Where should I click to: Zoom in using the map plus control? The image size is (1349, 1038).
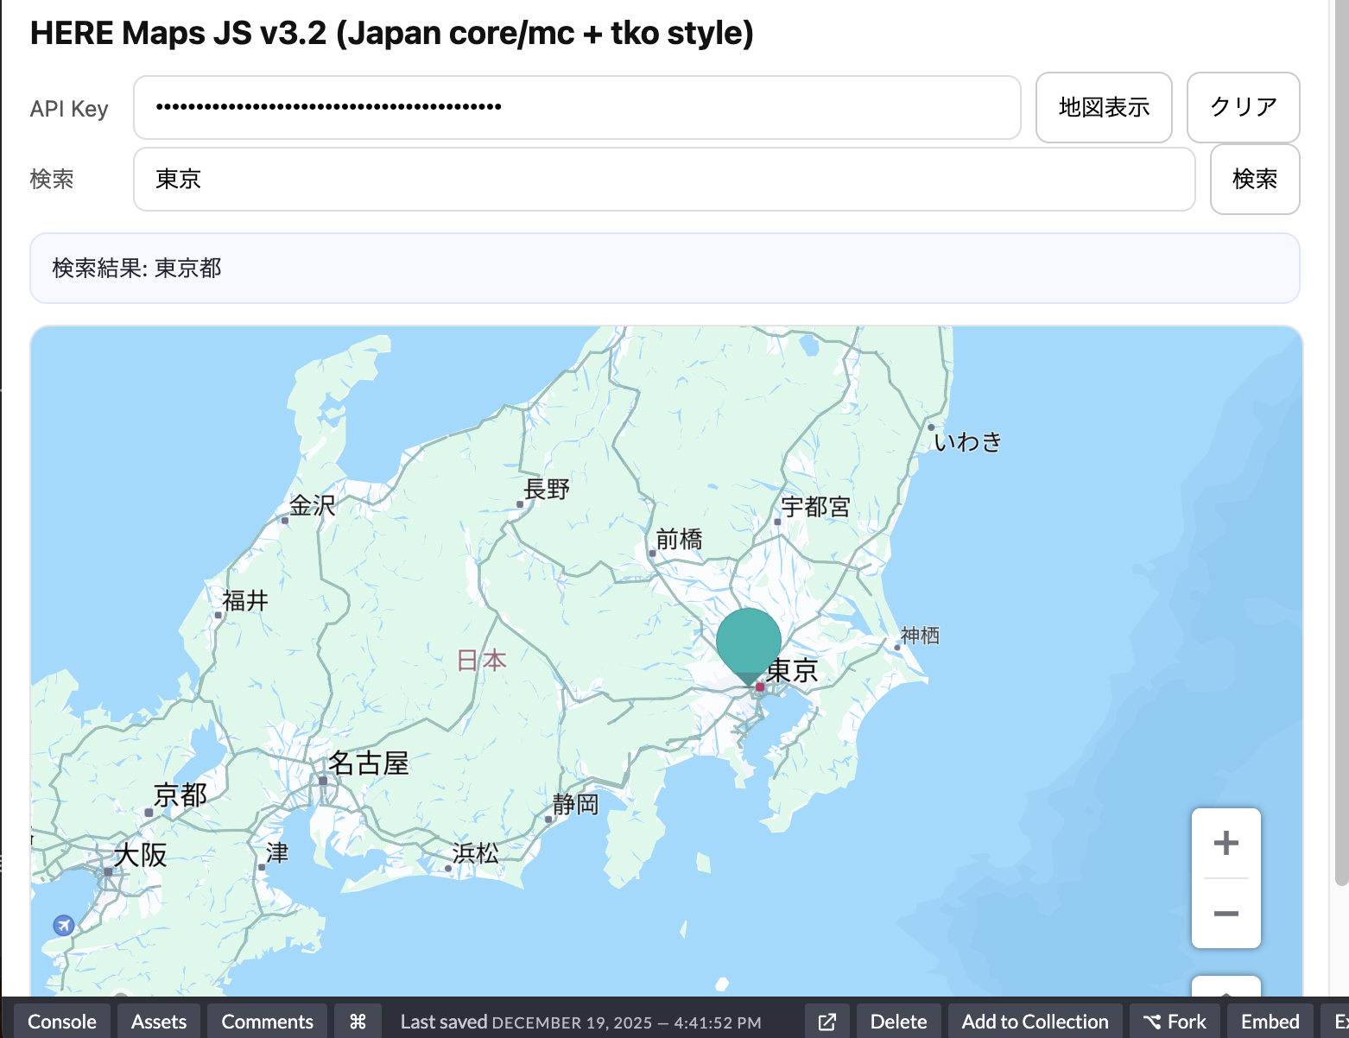pos(1225,843)
